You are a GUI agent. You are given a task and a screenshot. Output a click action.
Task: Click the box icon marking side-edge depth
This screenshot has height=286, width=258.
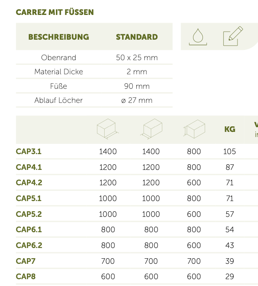(x=151, y=129)
